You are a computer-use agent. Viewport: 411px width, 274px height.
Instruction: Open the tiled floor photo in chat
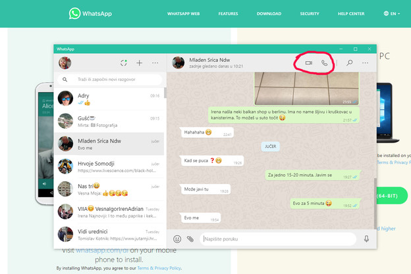[x=306, y=89]
